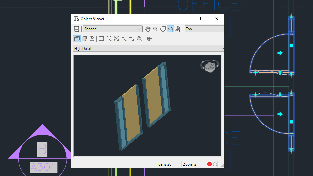Click the target crosshair icon
The width and height of the screenshot is (313, 176).
pyautogui.click(x=149, y=39)
